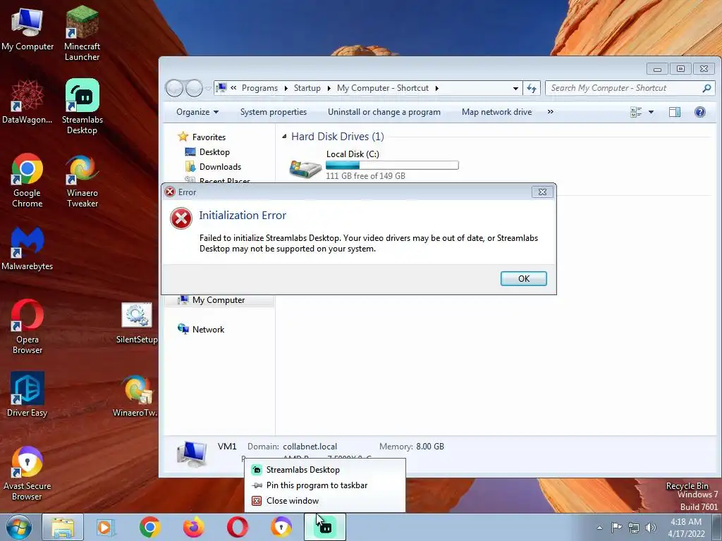
Task: Show hidden tray icons arrow
Action: pos(599,528)
